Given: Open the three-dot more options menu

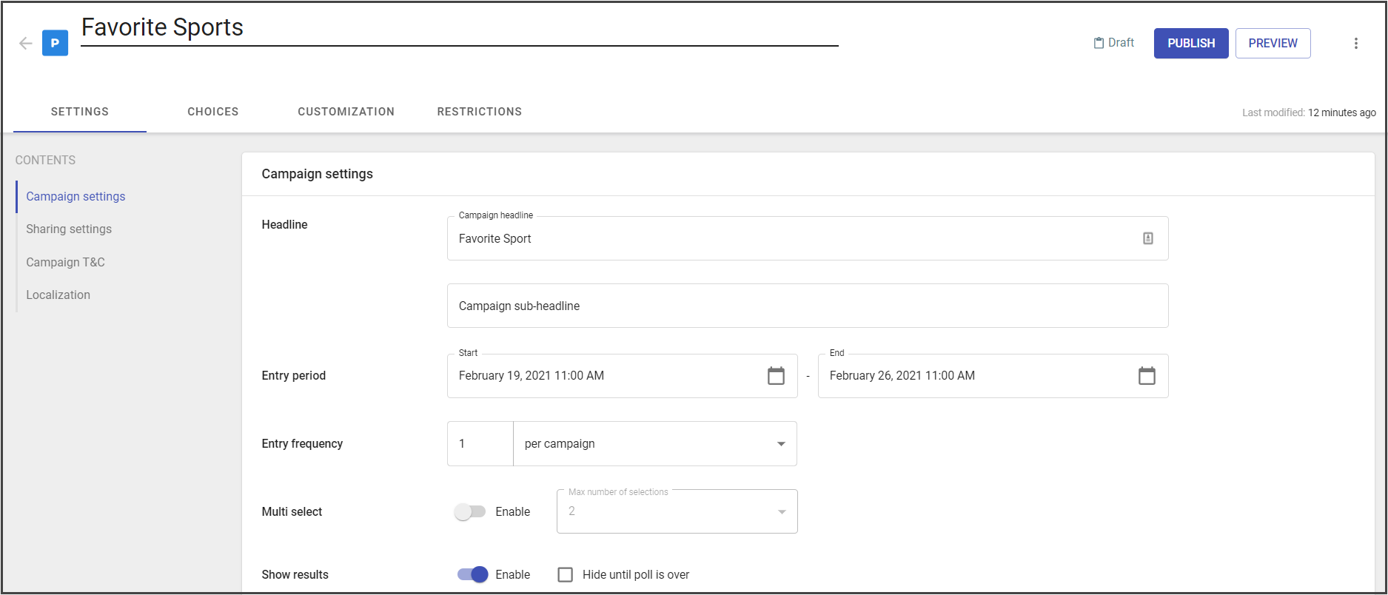Looking at the screenshot, I should pos(1355,43).
